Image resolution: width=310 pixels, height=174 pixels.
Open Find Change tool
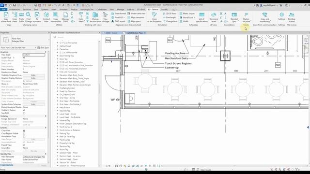(x=28, y=17)
